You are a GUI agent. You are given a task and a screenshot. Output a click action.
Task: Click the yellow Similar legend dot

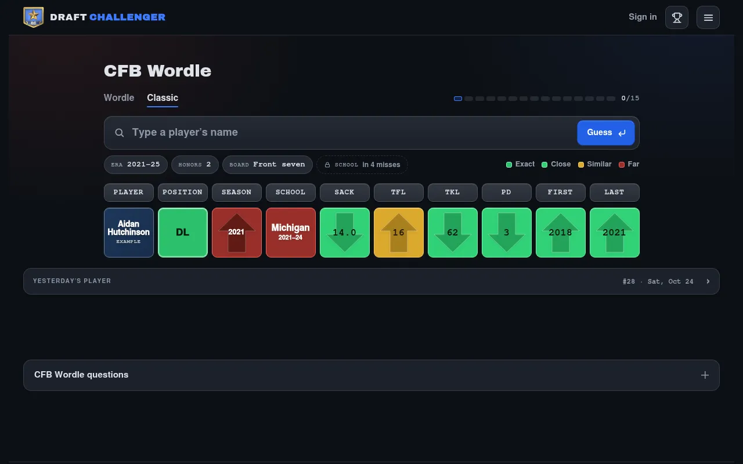click(x=581, y=165)
